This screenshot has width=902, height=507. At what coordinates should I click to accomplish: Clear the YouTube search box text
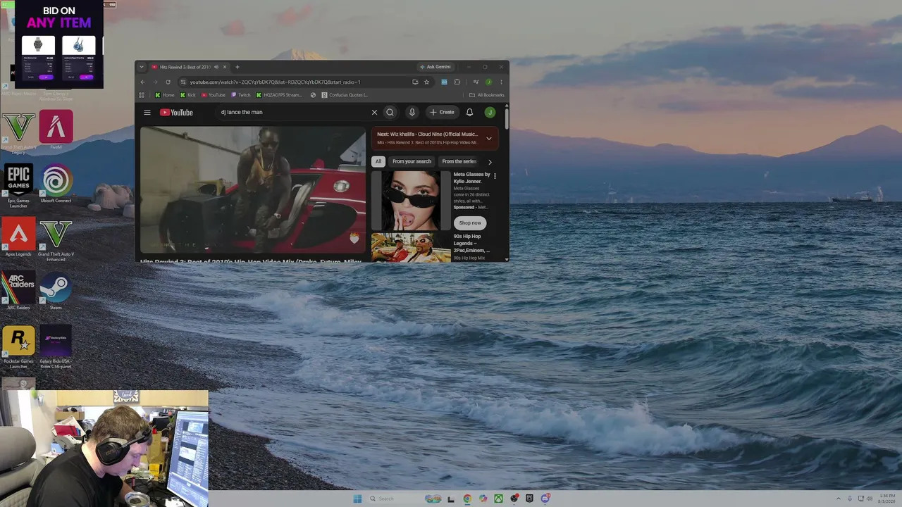(374, 112)
